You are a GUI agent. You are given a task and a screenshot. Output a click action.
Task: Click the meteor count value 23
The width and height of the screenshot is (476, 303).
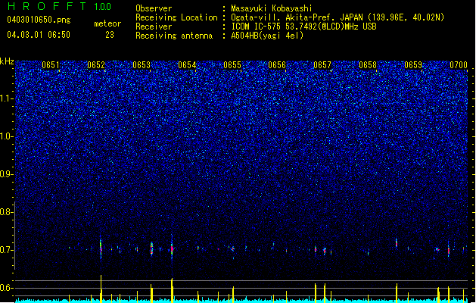coord(110,35)
